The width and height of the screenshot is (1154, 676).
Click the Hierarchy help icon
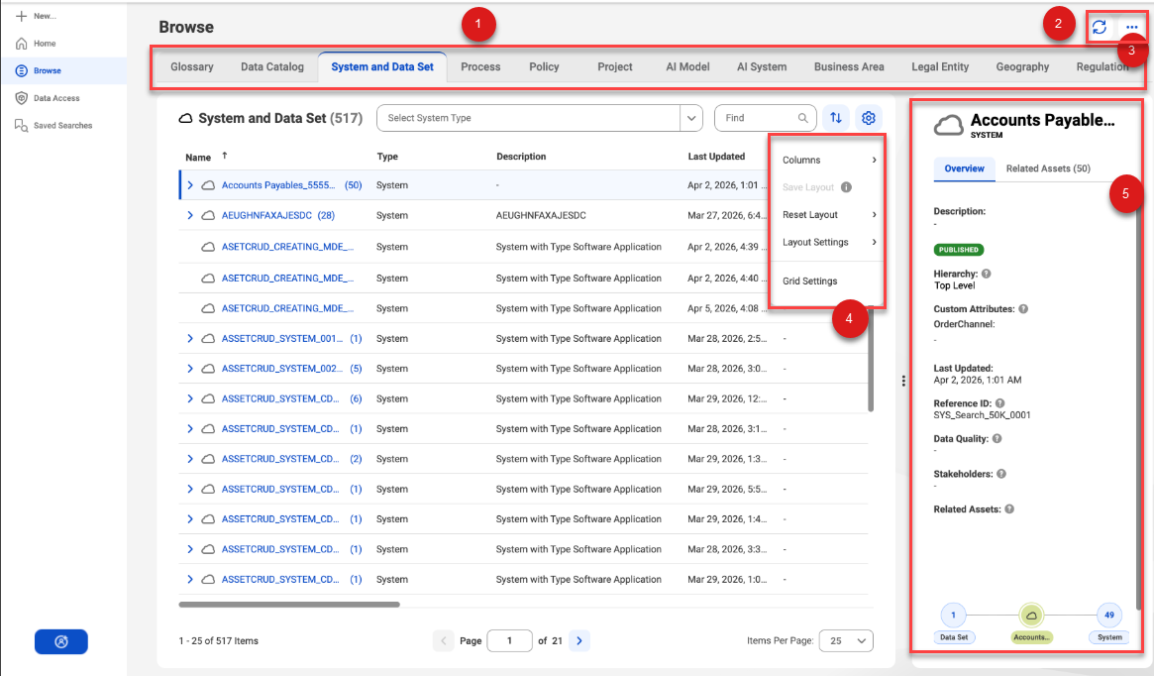pos(987,274)
